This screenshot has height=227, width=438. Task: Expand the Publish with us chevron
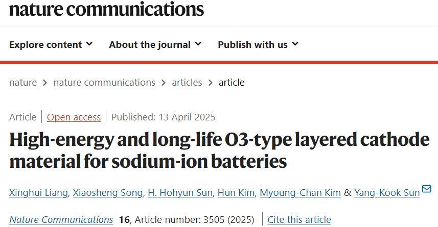tap(295, 44)
